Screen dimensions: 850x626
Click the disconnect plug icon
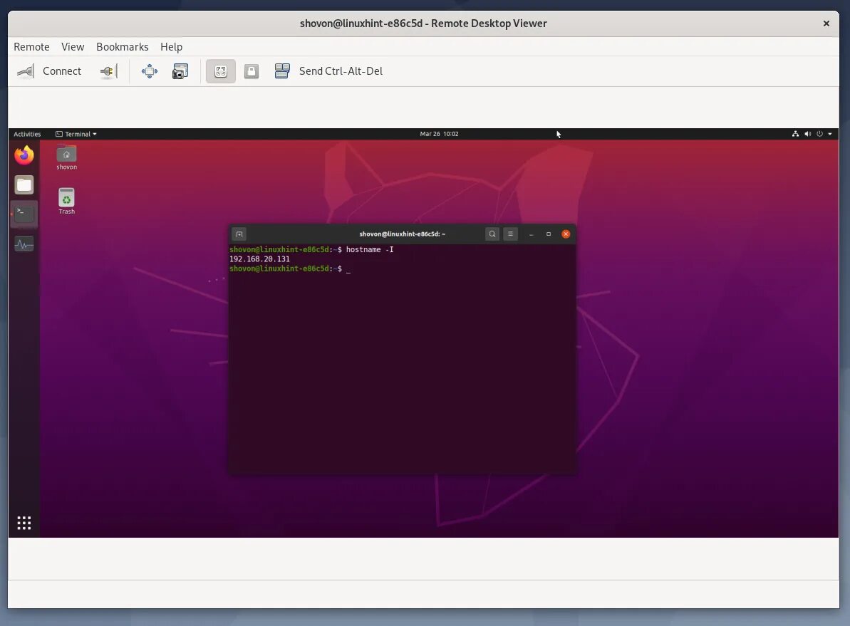pos(108,71)
